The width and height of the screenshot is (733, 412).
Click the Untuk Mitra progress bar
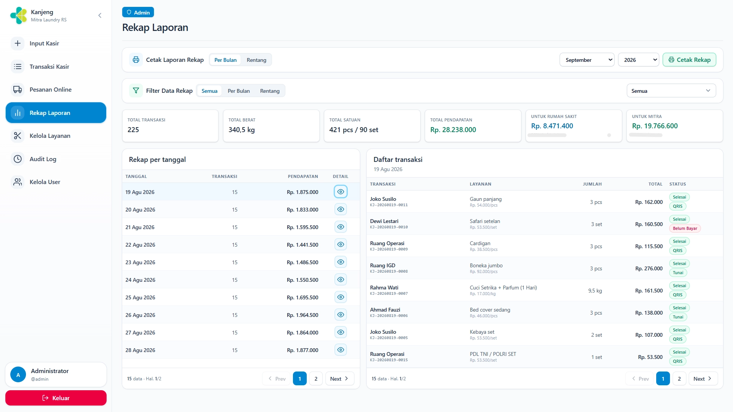coord(646,135)
